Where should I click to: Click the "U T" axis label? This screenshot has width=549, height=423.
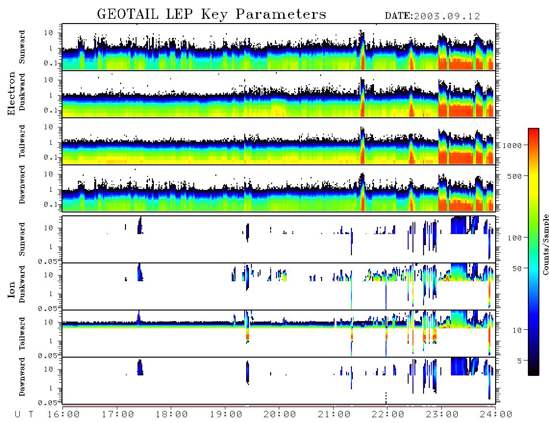(25, 414)
